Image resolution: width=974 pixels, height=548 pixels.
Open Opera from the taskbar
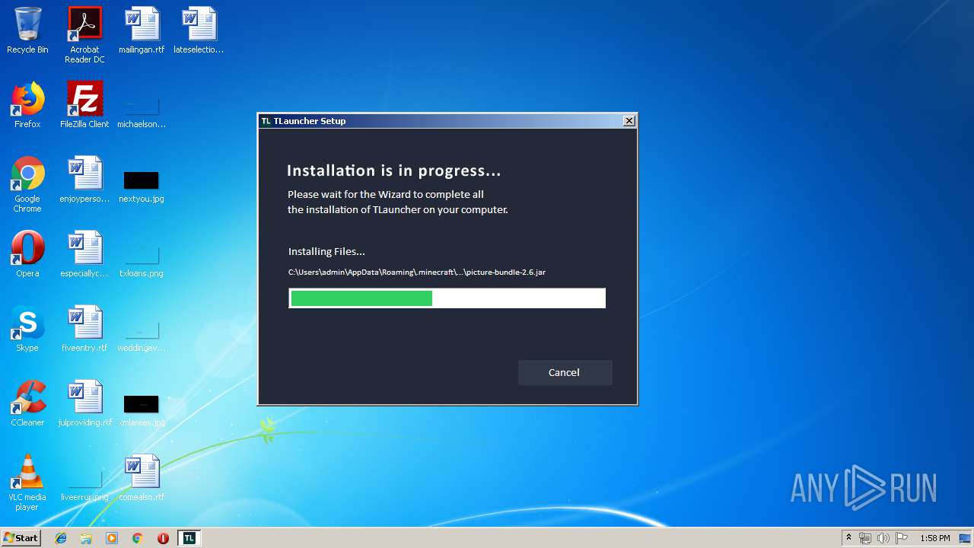[x=163, y=538]
